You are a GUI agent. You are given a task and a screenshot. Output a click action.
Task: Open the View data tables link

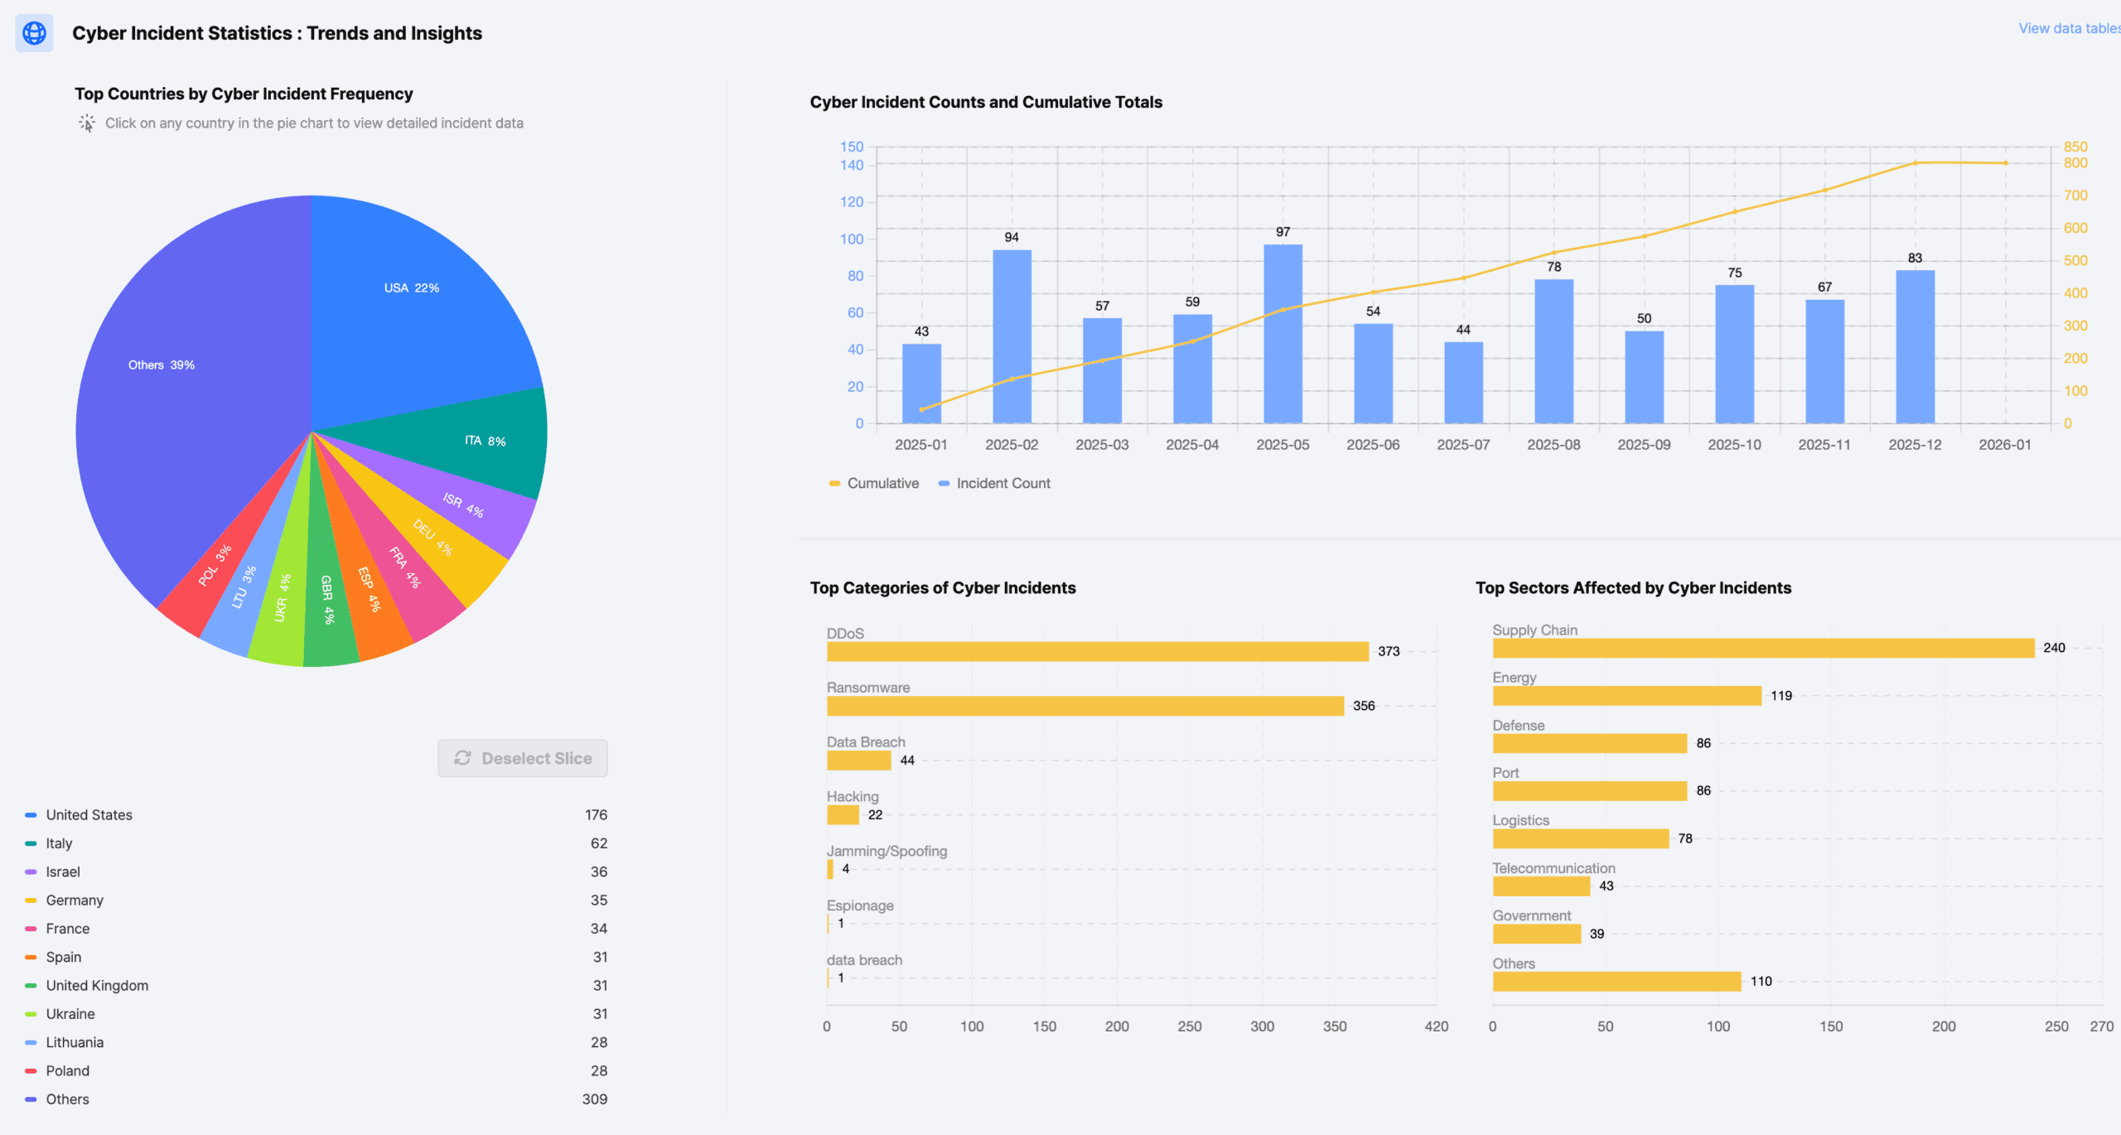[2068, 28]
